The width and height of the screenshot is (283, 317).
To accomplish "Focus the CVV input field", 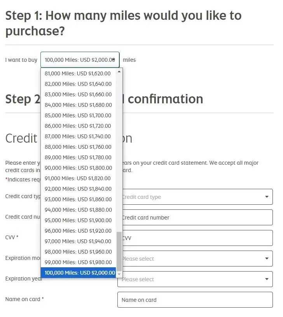I will 195,238.
